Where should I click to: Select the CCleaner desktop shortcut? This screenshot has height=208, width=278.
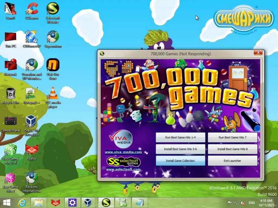(32, 11)
